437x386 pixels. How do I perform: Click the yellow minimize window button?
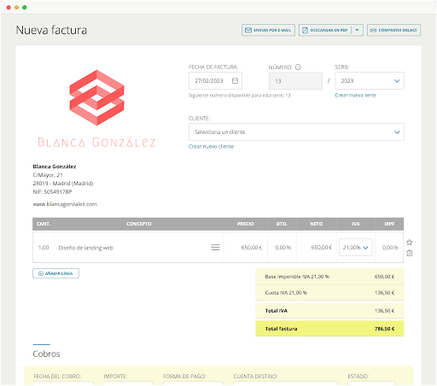16,7
